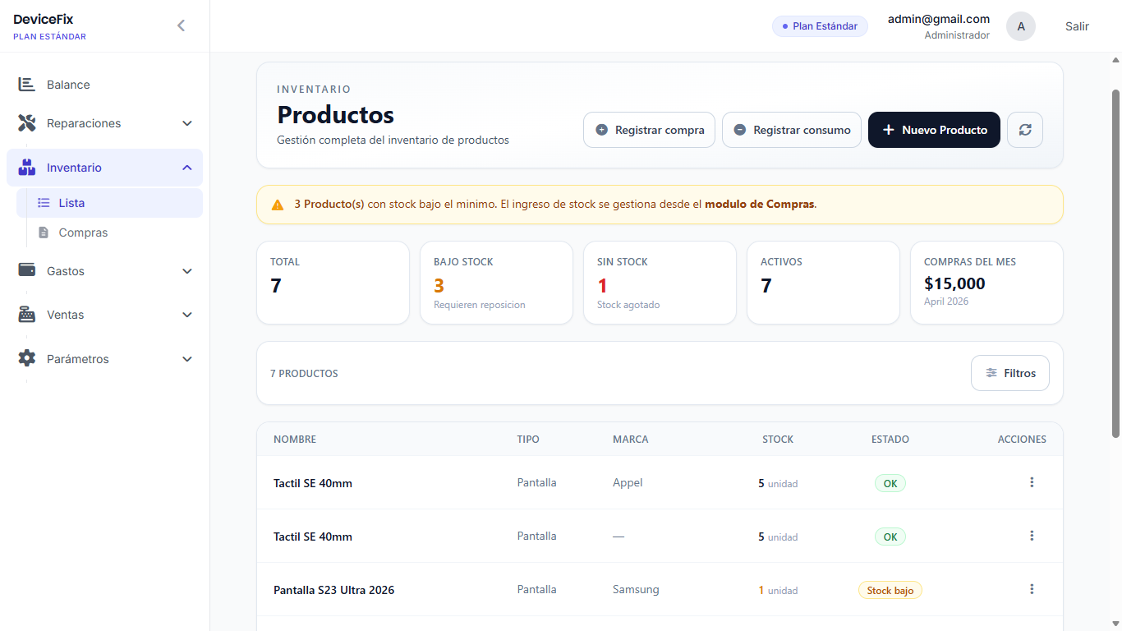Collapse the Inventario menu section
The image size is (1122, 631).
pyautogui.click(x=187, y=168)
